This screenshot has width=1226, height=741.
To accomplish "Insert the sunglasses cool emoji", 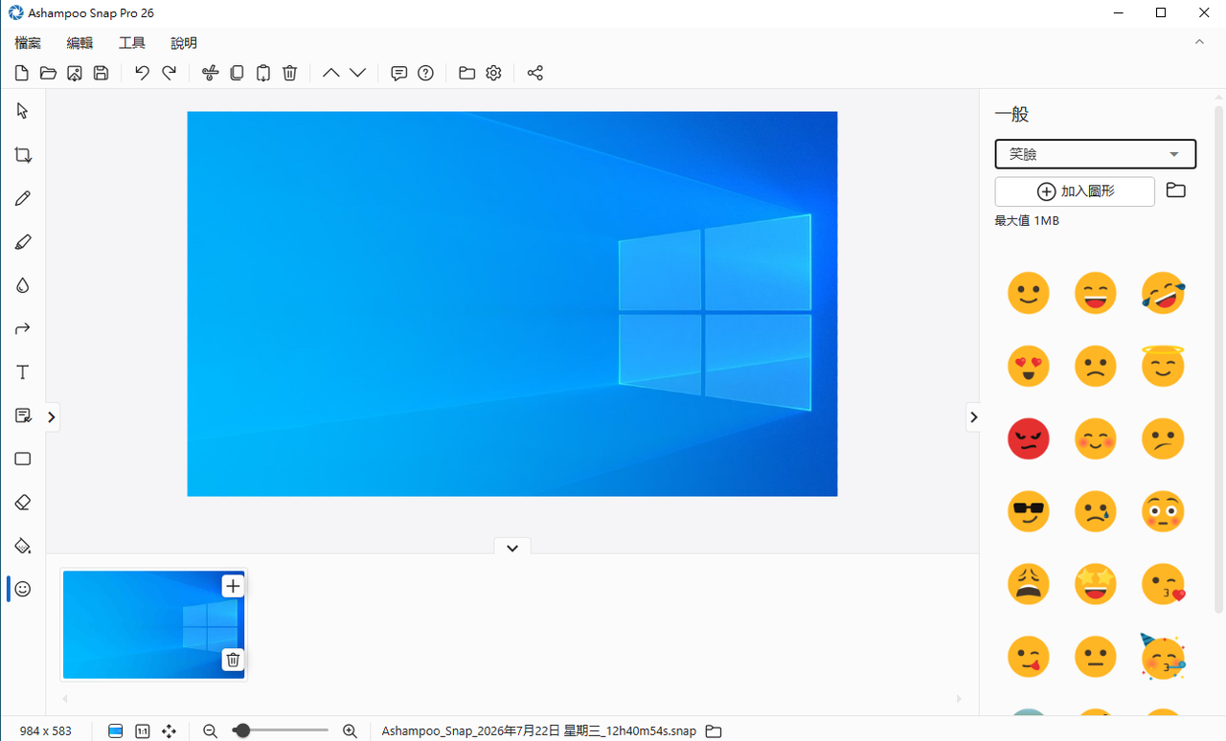I will 1029,511.
